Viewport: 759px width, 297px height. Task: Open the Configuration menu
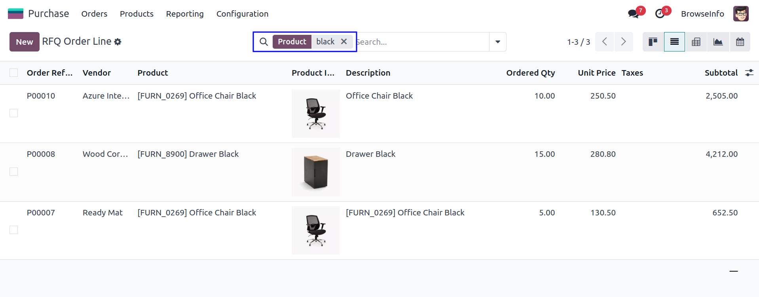point(242,14)
